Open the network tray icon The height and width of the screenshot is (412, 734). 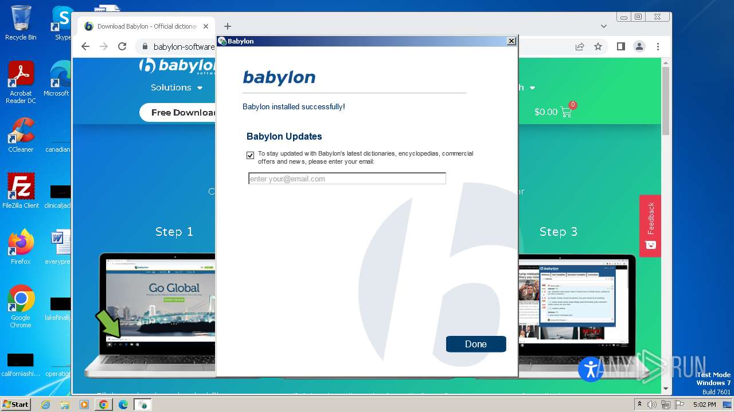point(666,405)
